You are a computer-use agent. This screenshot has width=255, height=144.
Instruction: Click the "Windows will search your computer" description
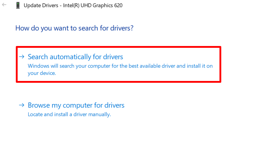coord(120,66)
